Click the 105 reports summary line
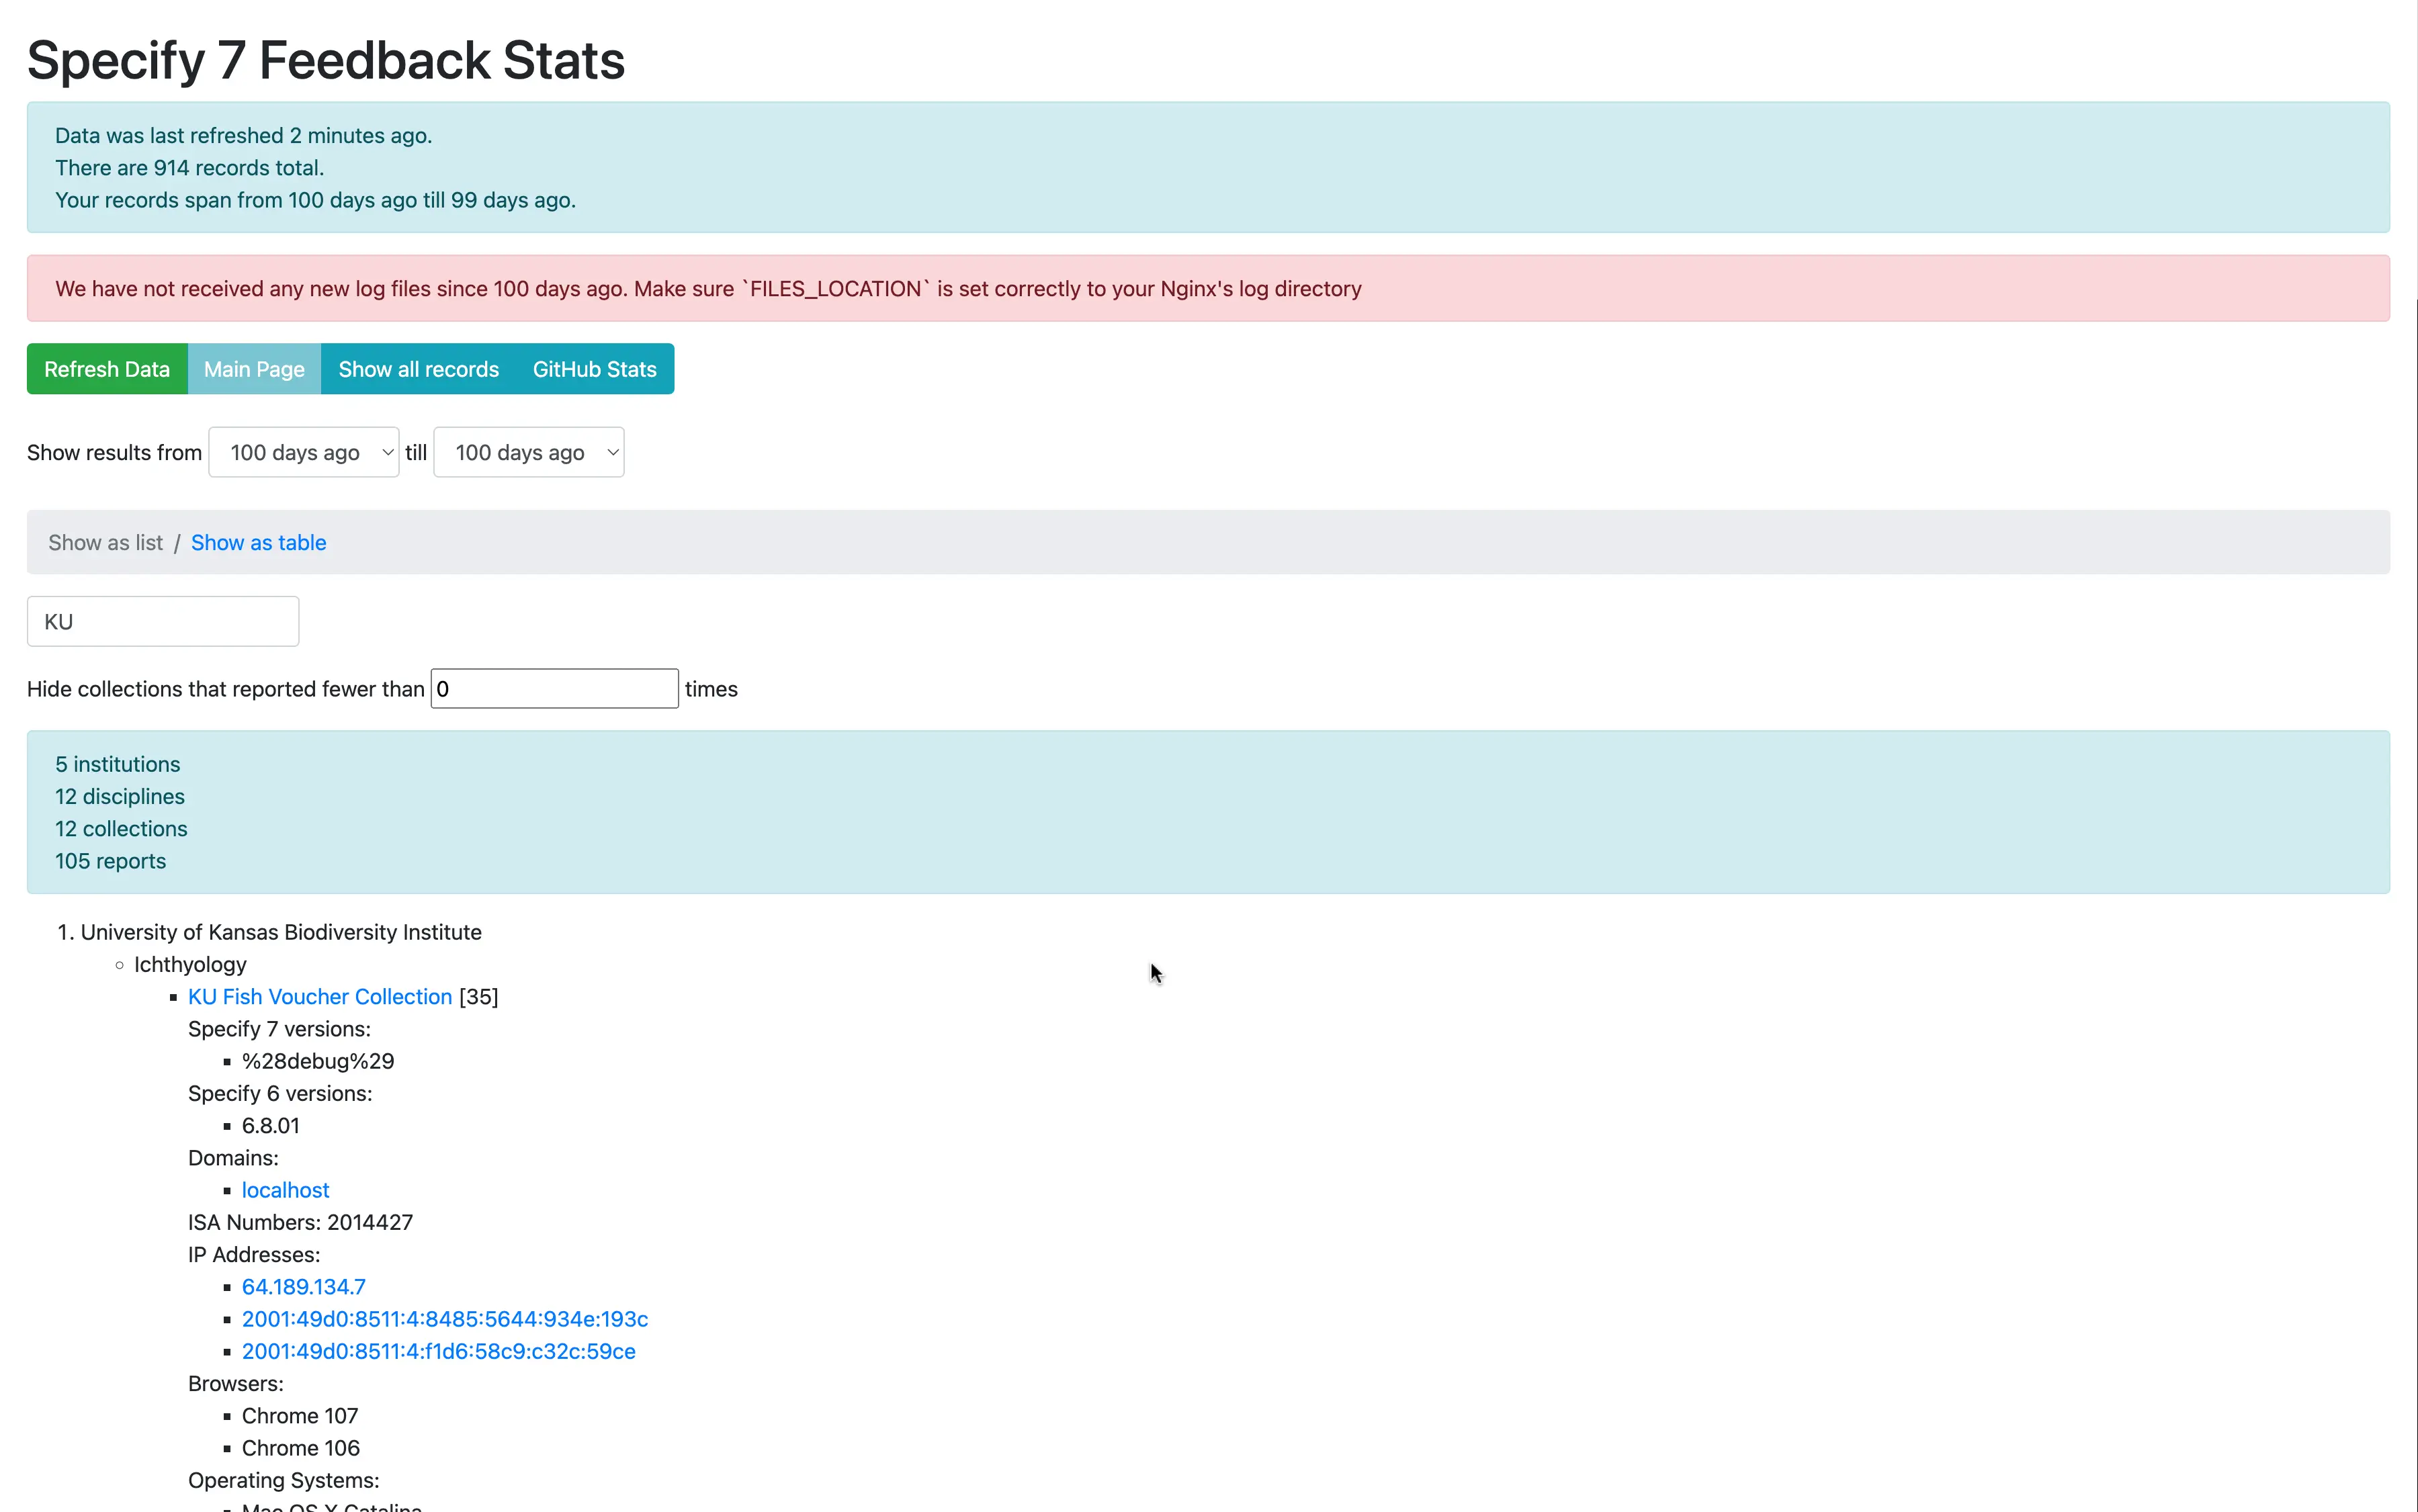This screenshot has width=2418, height=1512. [x=110, y=861]
